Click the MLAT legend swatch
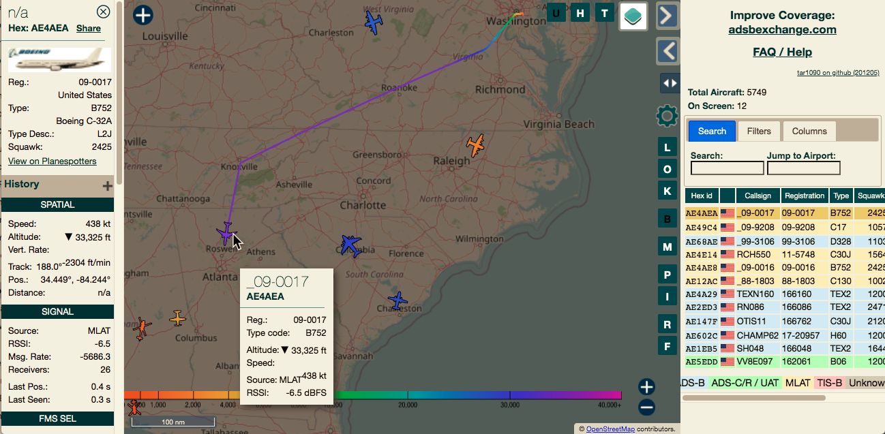The image size is (885, 434). click(798, 383)
